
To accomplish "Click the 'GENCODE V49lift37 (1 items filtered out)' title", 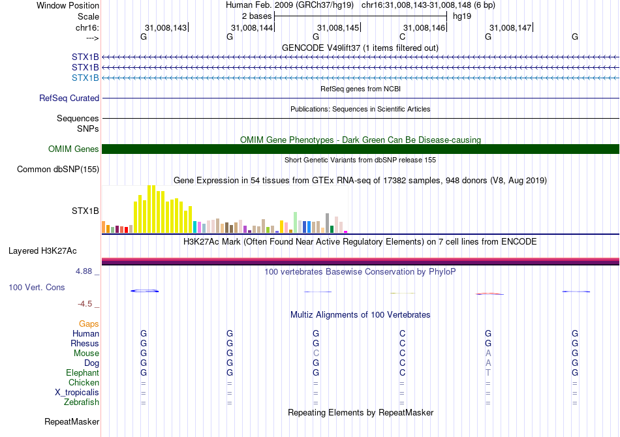I will 360,48.
